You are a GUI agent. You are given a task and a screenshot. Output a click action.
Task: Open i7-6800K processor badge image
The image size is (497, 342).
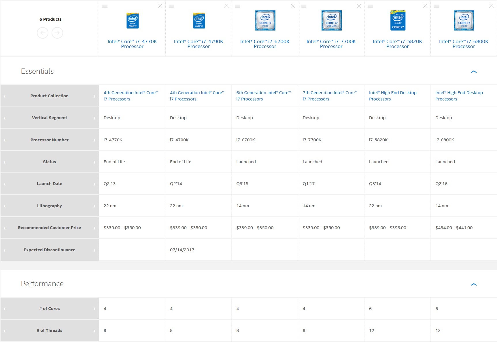(x=464, y=20)
